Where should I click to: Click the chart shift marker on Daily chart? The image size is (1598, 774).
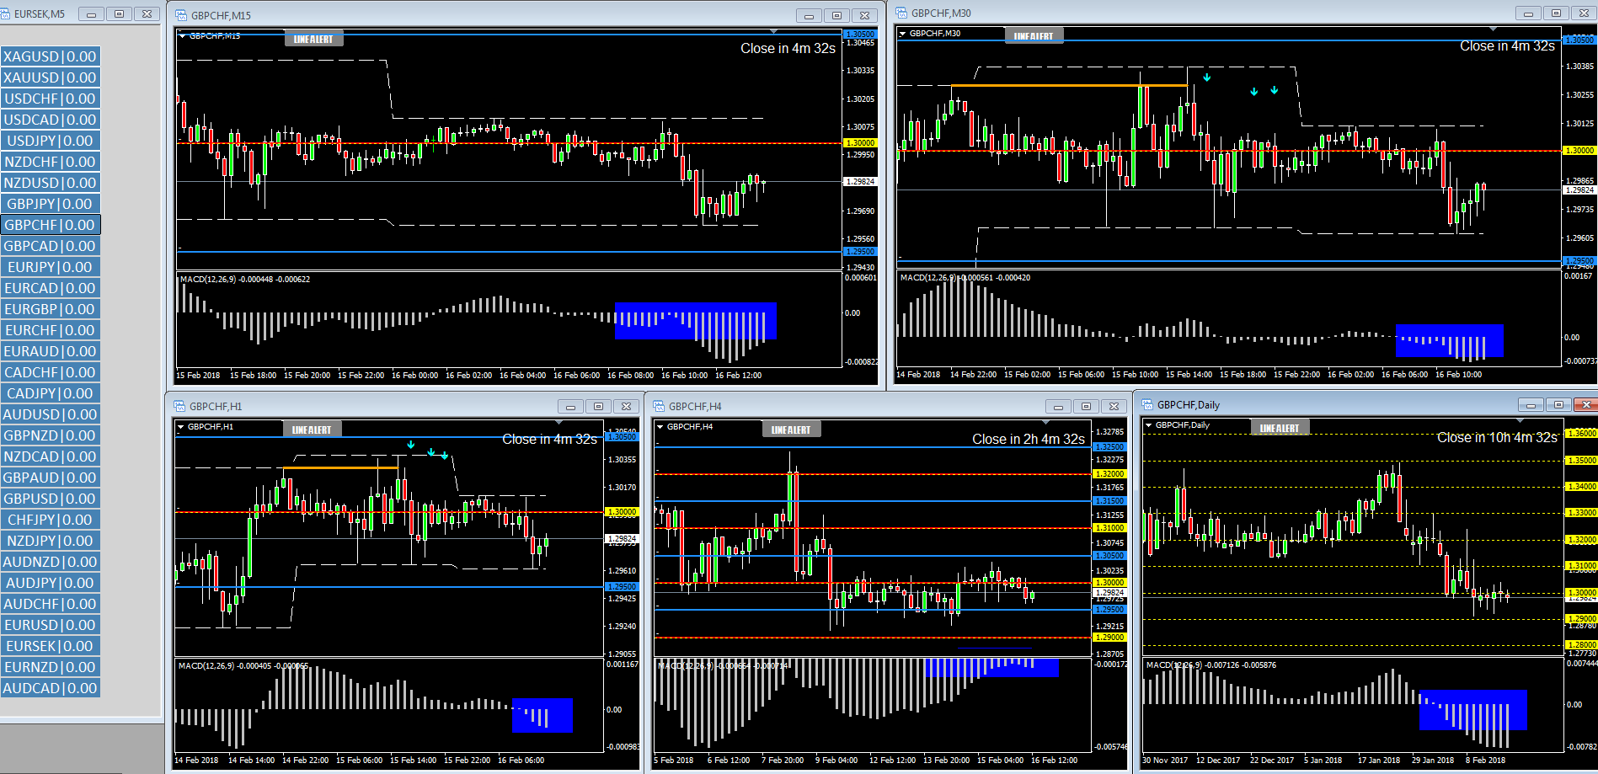[1521, 419]
